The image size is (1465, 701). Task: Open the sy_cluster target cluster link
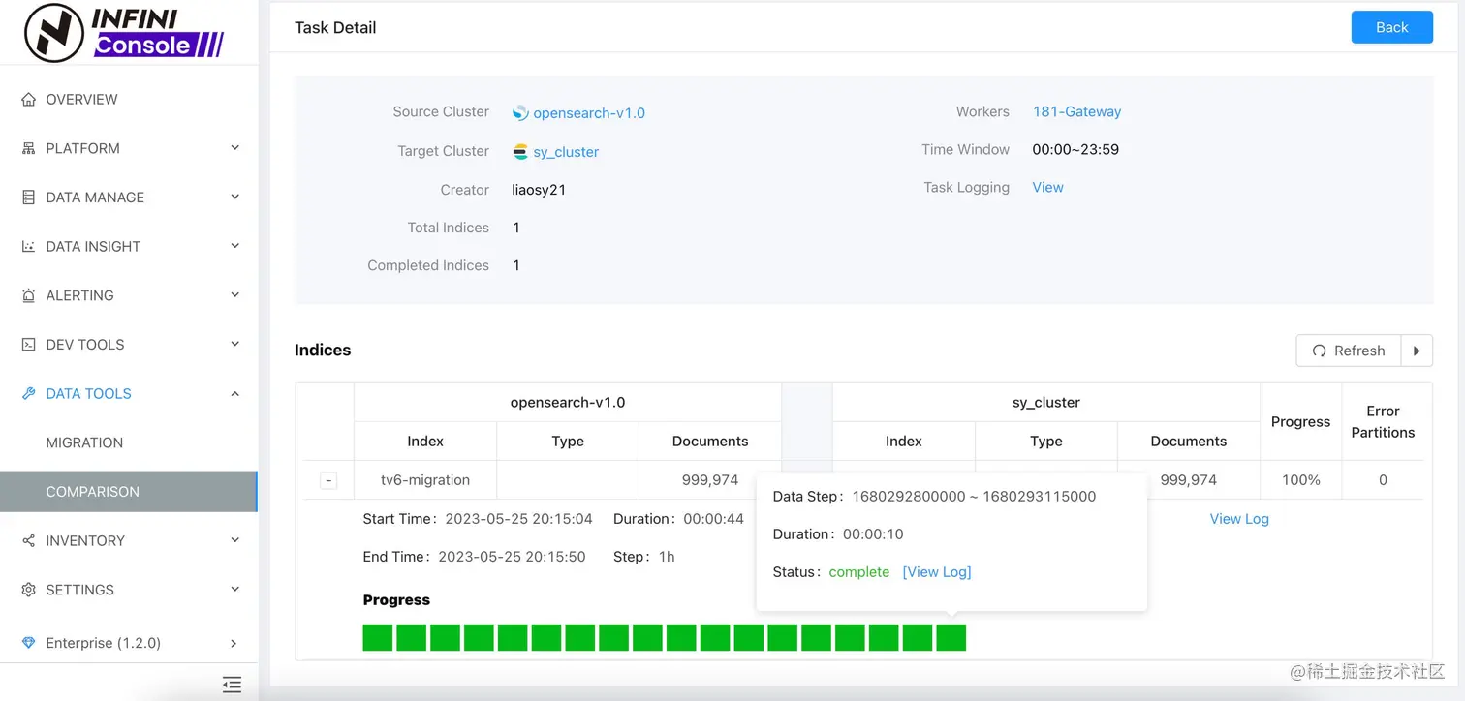coord(566,152)
